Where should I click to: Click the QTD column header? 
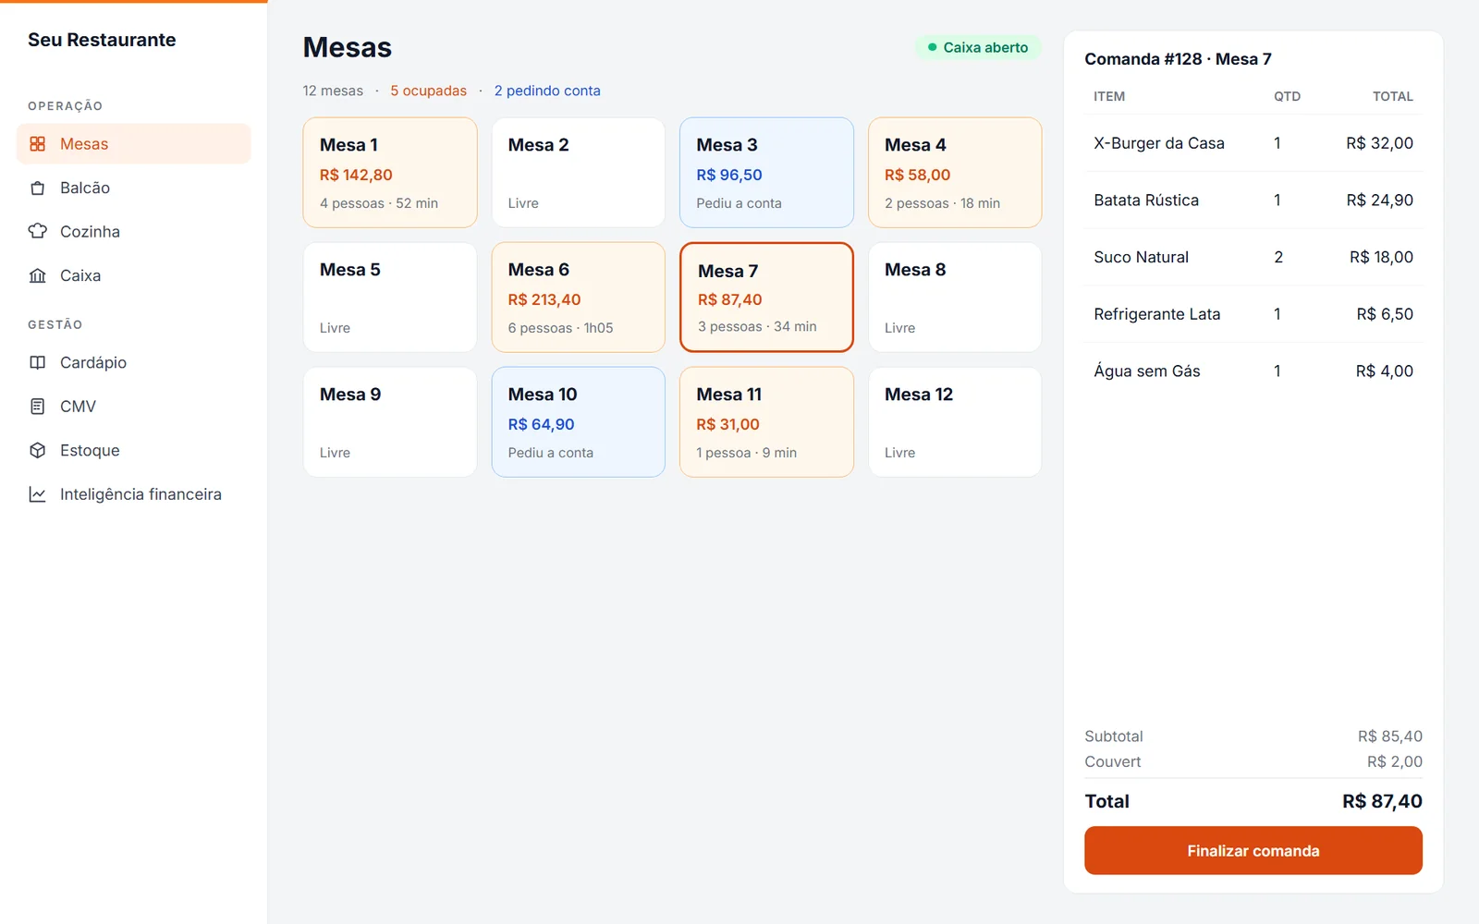(x=1287, y=96)
